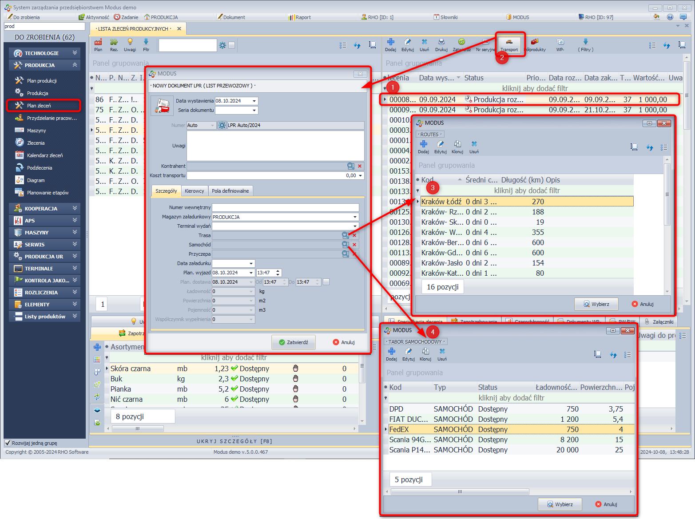Click the Drukuj printer icon

pyautogui.click(x=441, y=44)
